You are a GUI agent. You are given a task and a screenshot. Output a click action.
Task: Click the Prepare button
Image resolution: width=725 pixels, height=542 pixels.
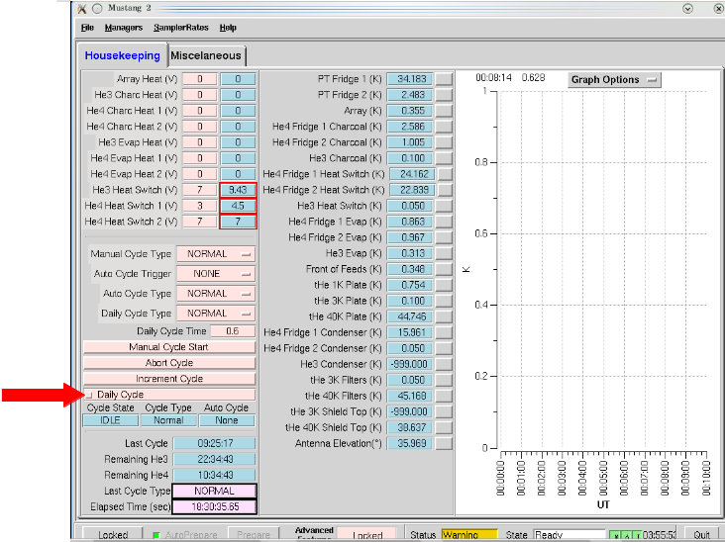(x=254, y=534)
